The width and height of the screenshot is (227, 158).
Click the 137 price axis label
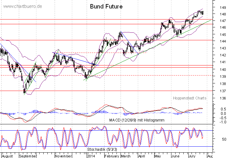point(223,91)
